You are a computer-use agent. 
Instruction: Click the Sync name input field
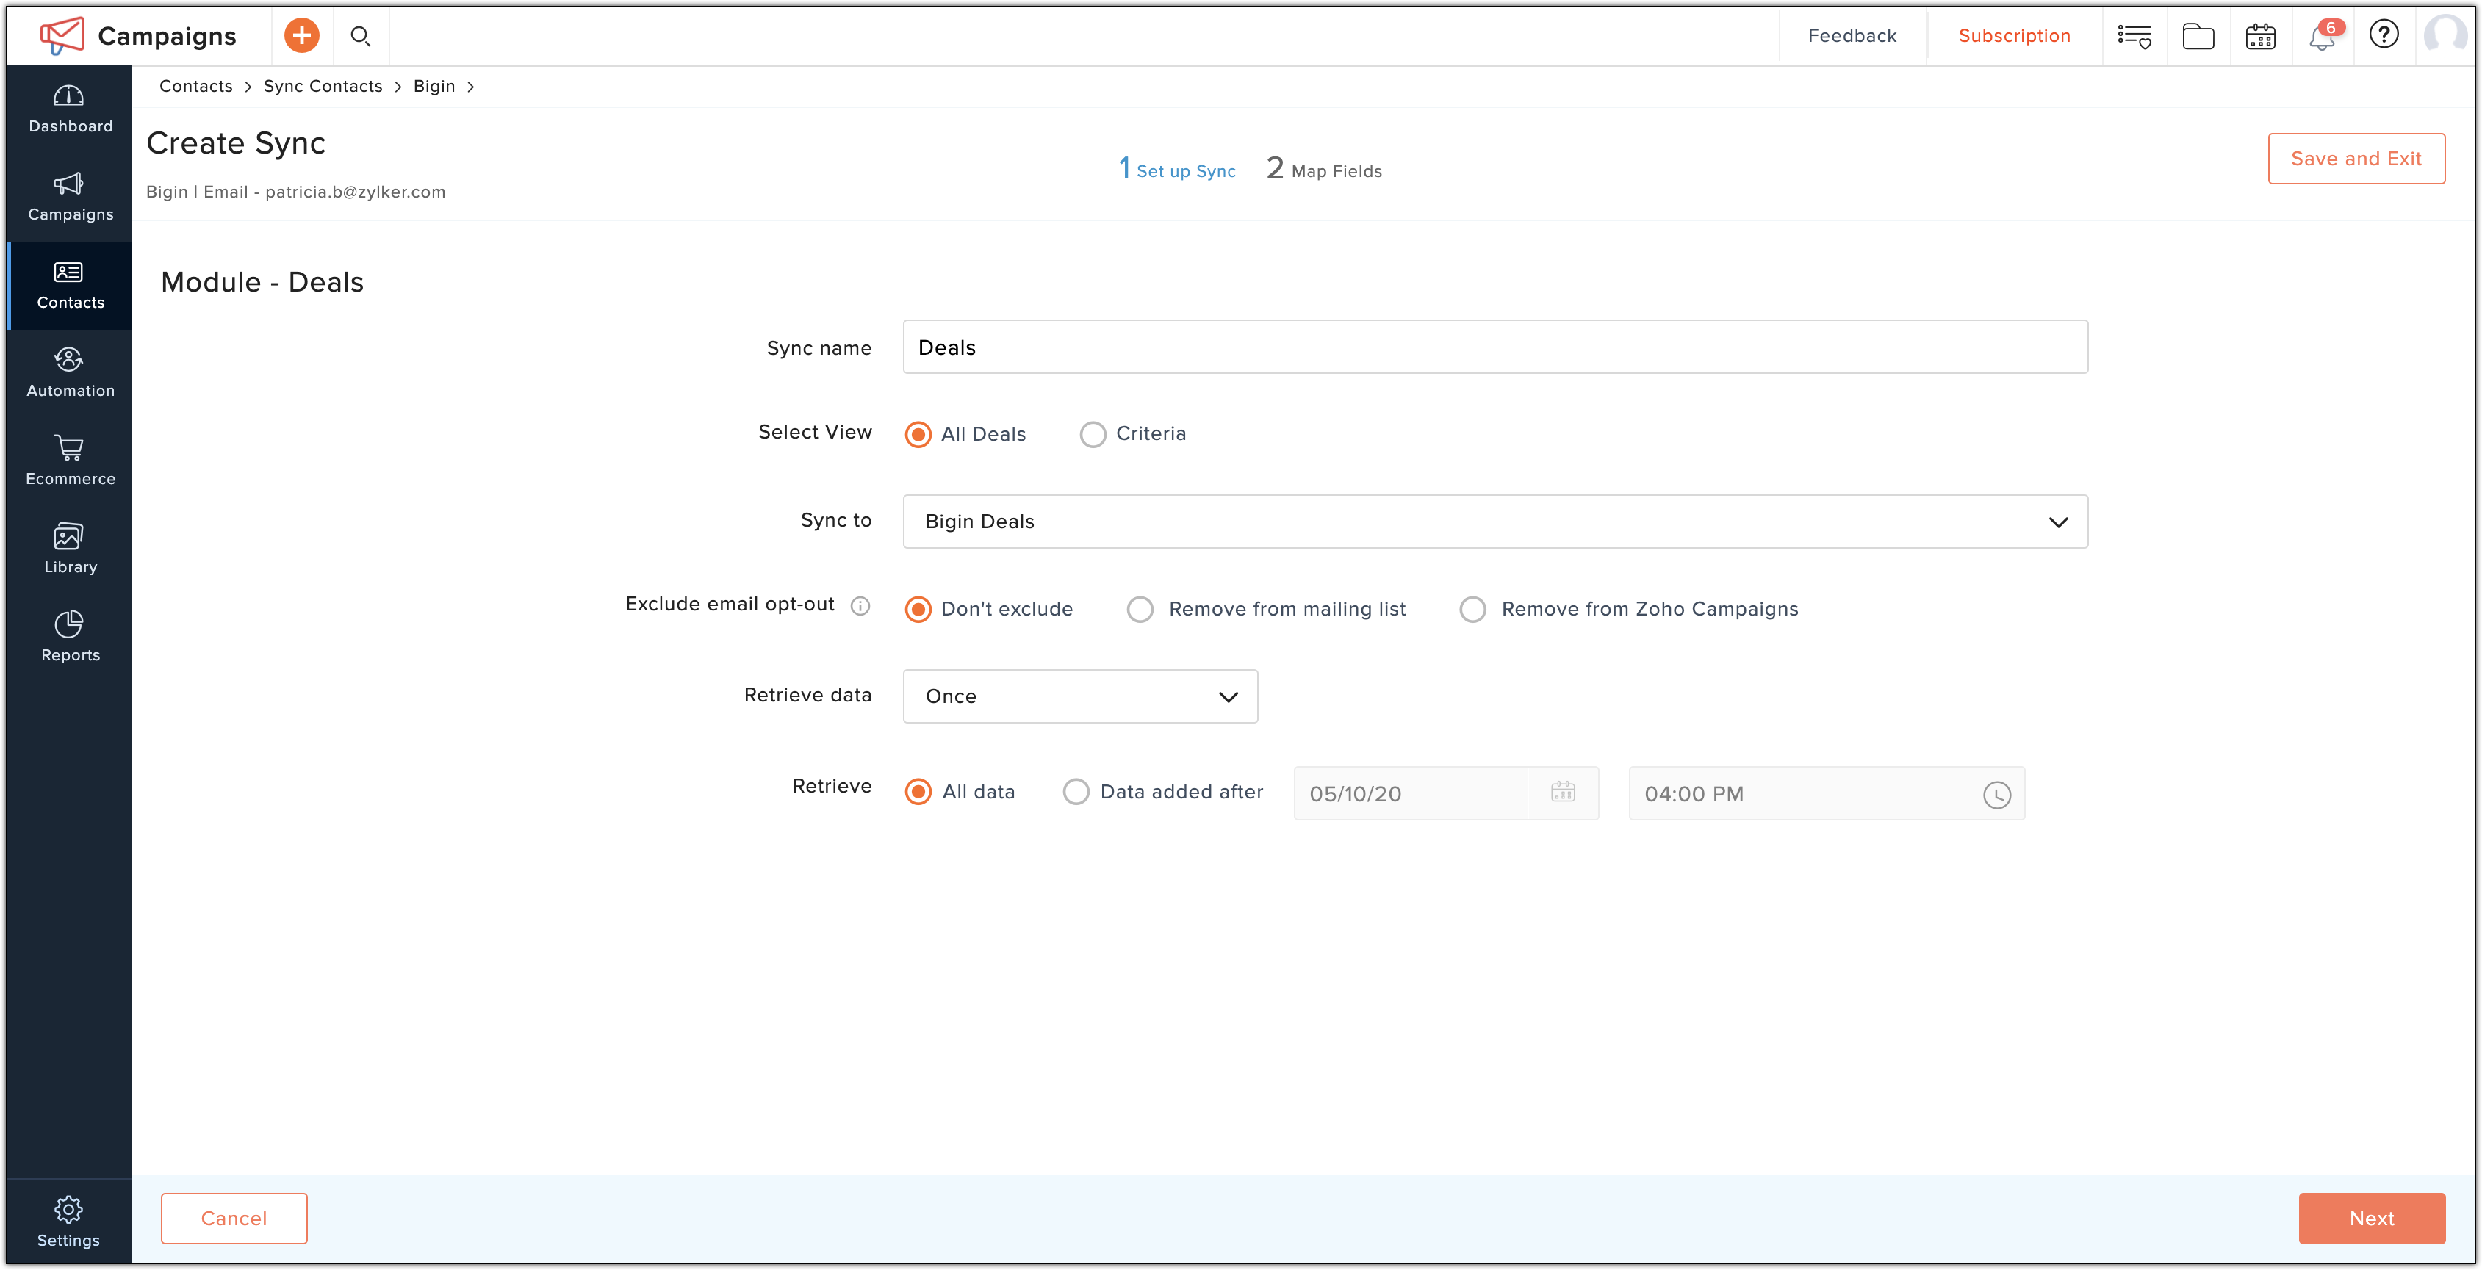1494,347
